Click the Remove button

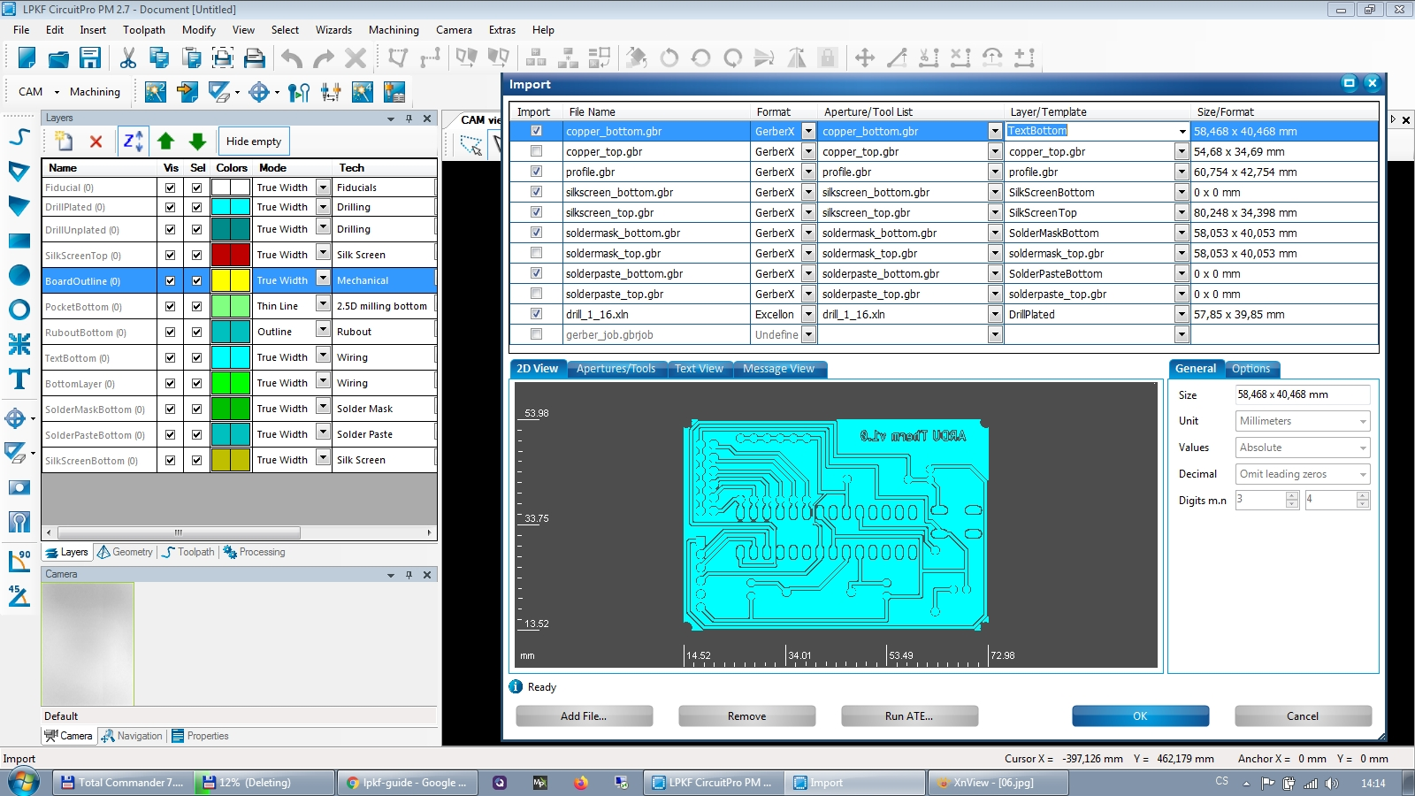click(x=746, y=716)
